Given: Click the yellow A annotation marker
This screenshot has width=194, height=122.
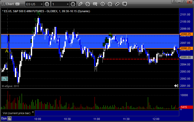Looking at the screenshot, I should (7, 51).
